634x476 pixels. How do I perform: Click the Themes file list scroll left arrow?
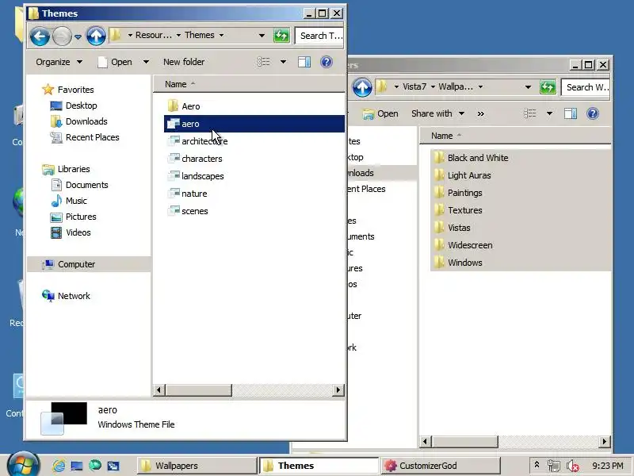pos(159,390)
